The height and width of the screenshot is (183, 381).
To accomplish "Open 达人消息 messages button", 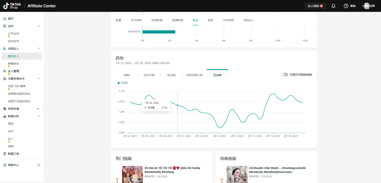I will tap(315, 6).
